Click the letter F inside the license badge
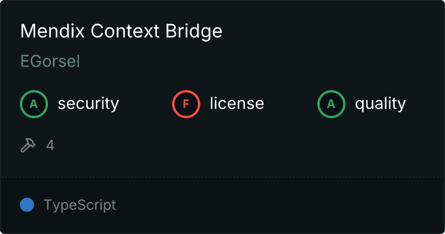 point(186,104)
